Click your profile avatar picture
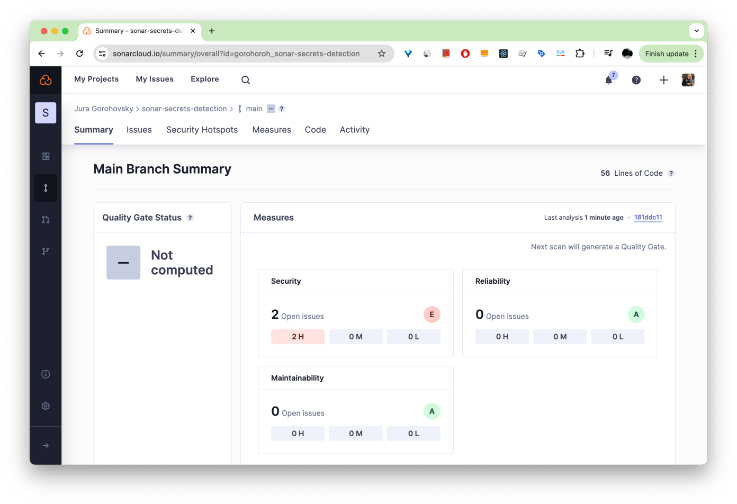This screenshot has width=737, height=504. (688, 80)
